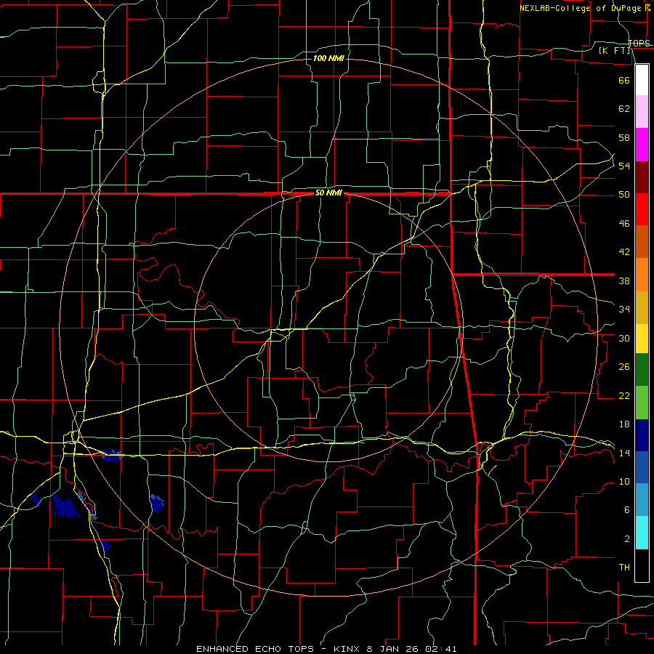Screen dimensions: 654x654
Task: Click the light green scale swatch
Action: tap(642, 403)
